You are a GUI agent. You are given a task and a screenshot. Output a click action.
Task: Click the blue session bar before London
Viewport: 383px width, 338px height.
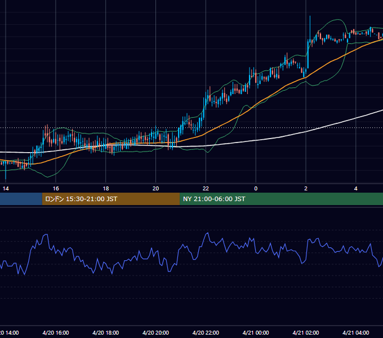click(21, 199)
